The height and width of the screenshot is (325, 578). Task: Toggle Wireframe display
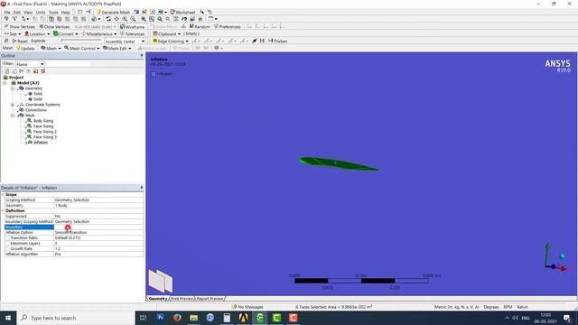click(x=133, y=26)
